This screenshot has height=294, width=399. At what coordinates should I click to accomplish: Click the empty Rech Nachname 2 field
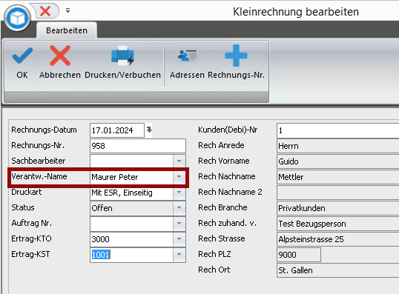(338, 193)
